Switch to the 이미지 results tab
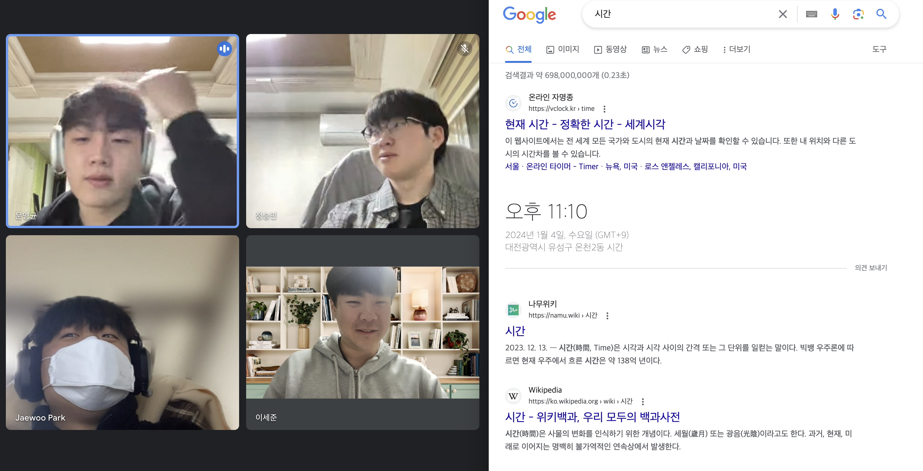 [563, 49]
